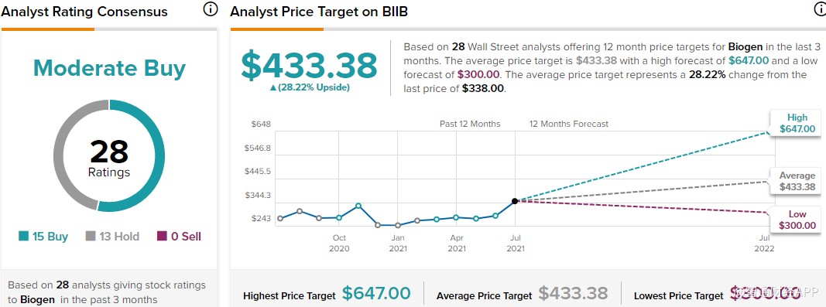
Task: Click the Analyst Rating Consensus info icon
Action: coord(211,9)
